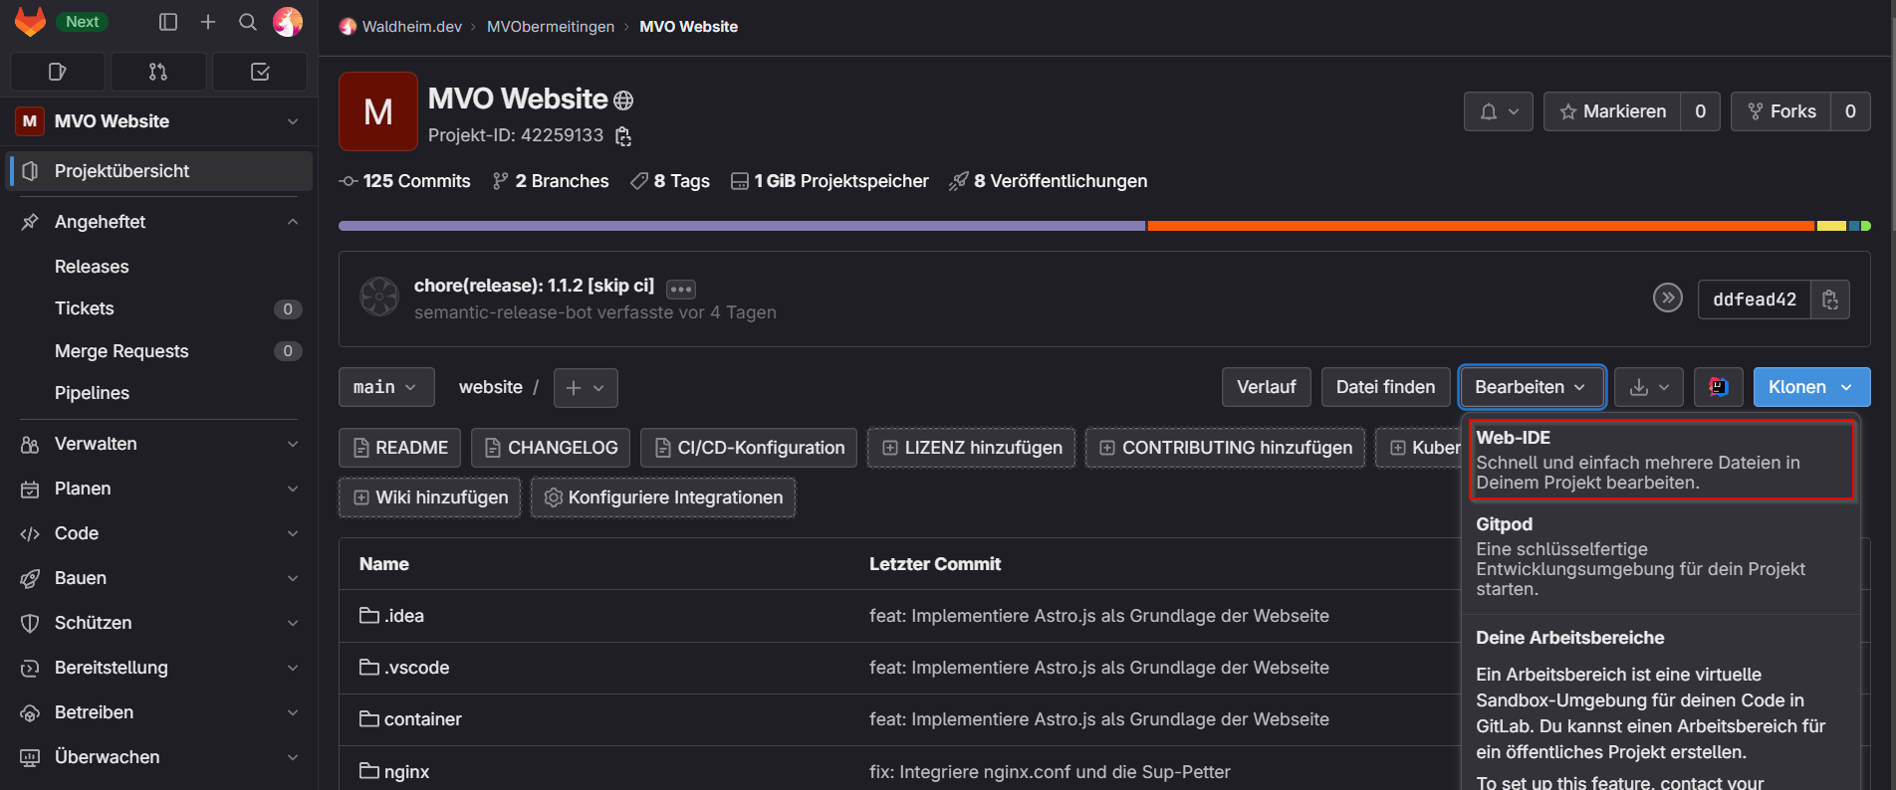This screenshot has height=790, width=1896.
Task: Open the search magnifier icon
Action: coord(248,22)
